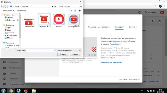Select Компьютер in the navigation tree
This screenshot has width=167, height=93.
click(x=9, y=43)
